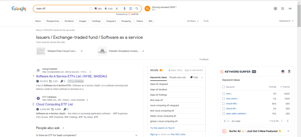Select the Videos filter chip
The height and width of the screenshot is (137, 301).
[x=140, y=21]
